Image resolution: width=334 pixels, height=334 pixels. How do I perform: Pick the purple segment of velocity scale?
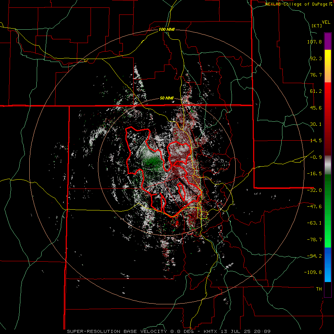click(x=328, y=41)
